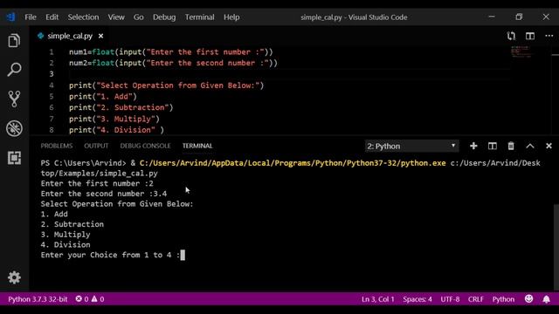Open the Debug view in activity bar
Viewport: 559px width, 314px height.
(14, 128)
